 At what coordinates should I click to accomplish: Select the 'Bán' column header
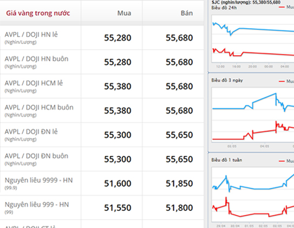[187, 13]
